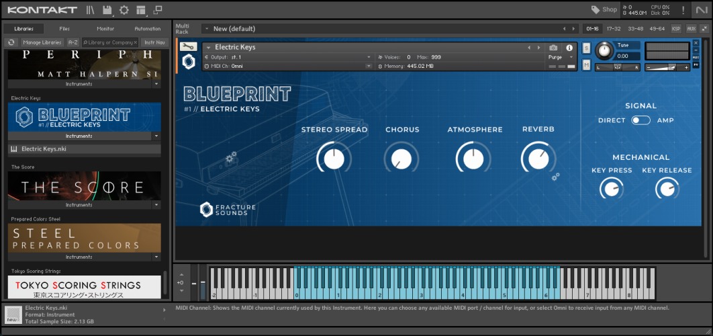
Task: Open the Shop link
Action: [x=604, y=9]
